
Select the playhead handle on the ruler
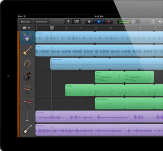52,28
